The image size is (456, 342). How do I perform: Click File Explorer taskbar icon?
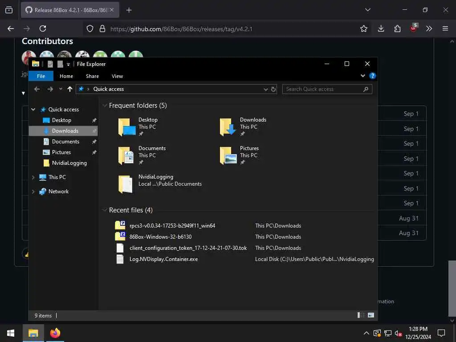pyautogui.click(x=33, y=333)
